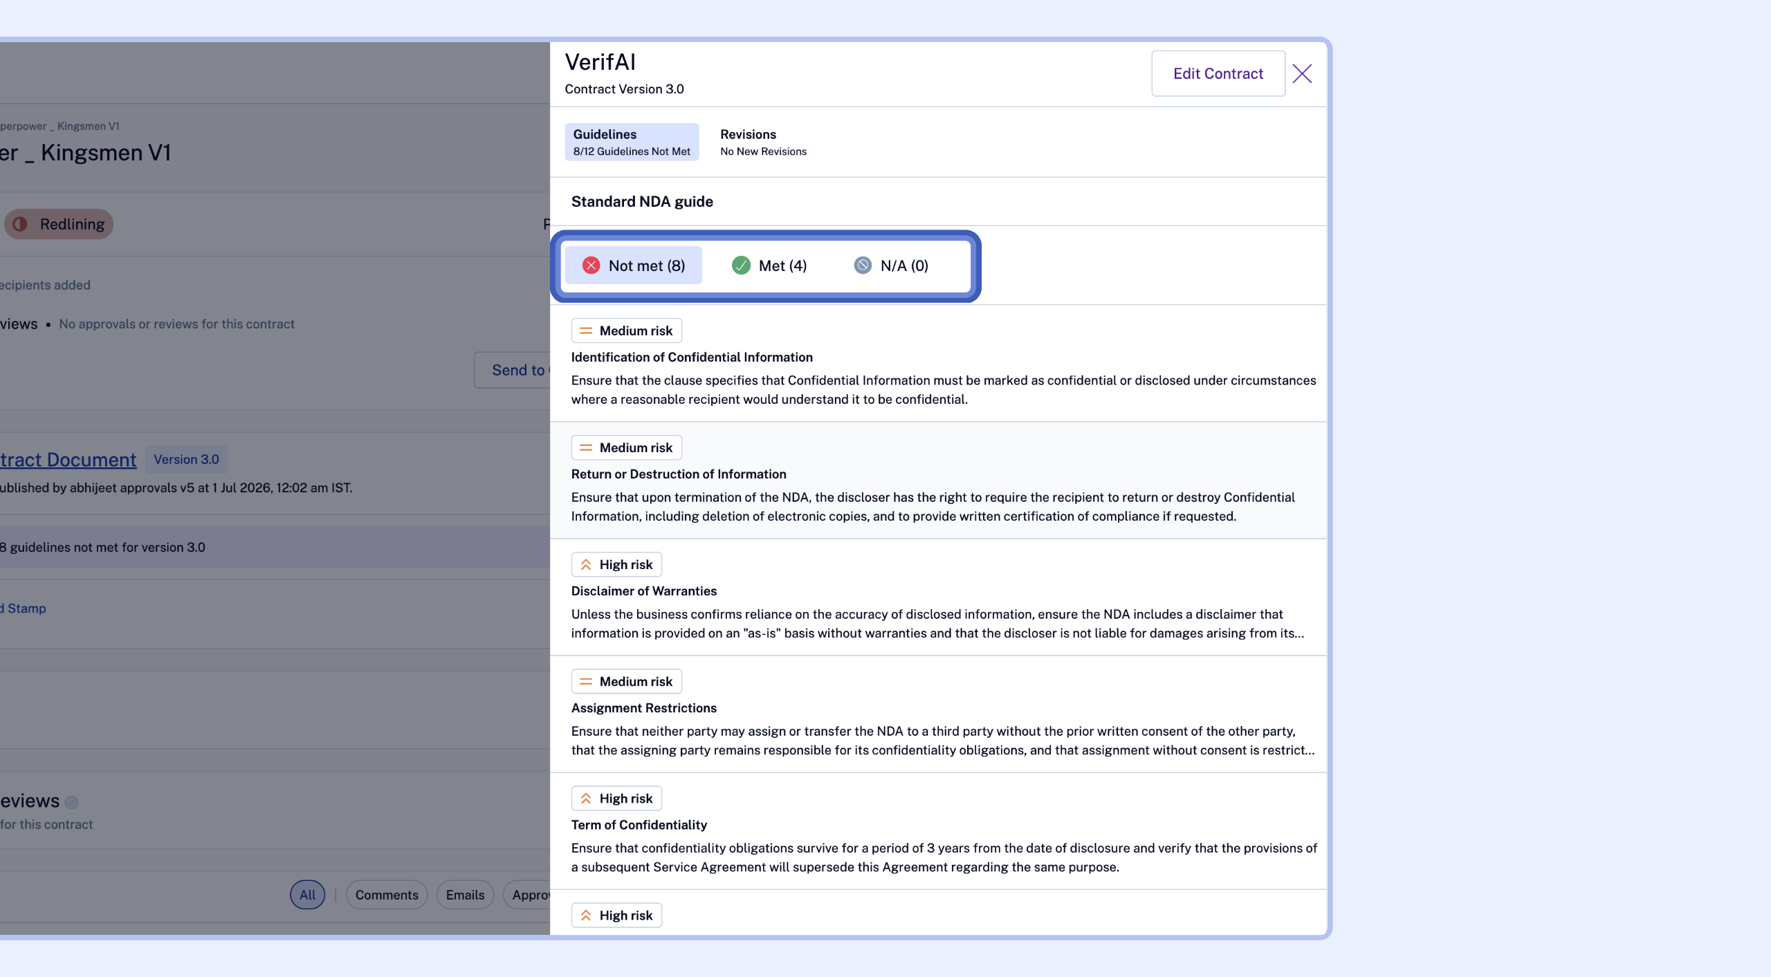Select the Emails filter chip

pyautogui.click(x=465, y=895)
